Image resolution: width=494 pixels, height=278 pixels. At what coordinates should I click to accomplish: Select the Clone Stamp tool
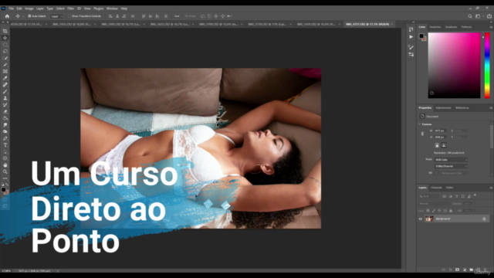click(5, 98)
